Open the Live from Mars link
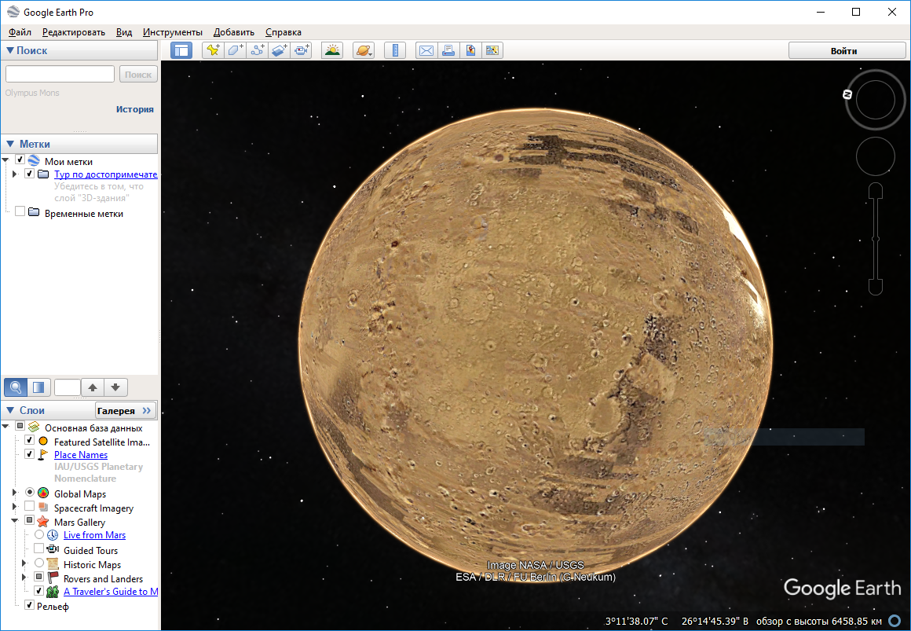The height and width of the screenshot is (631, 911). (x=95, y=535)
